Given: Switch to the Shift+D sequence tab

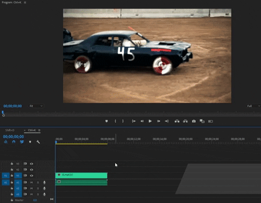Looking at the screenshot, I should [x=10, y=130].
